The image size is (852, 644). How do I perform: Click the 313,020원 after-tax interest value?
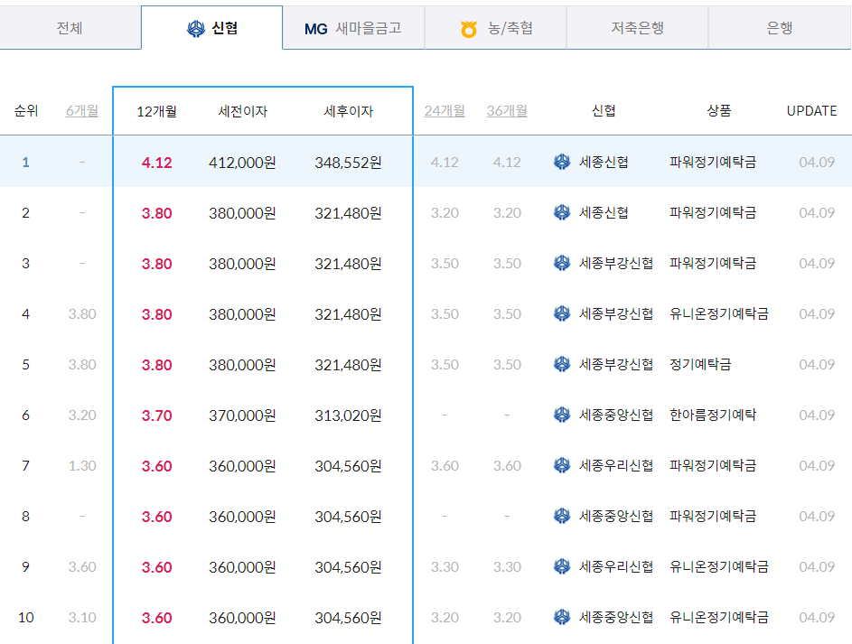point(348,415)
